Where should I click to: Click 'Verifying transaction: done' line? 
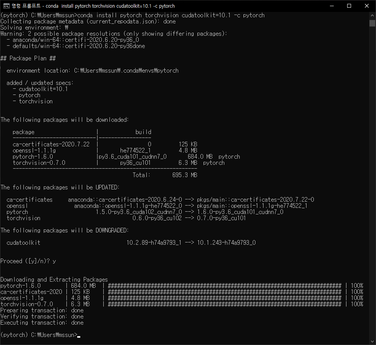tap(42, 317)
